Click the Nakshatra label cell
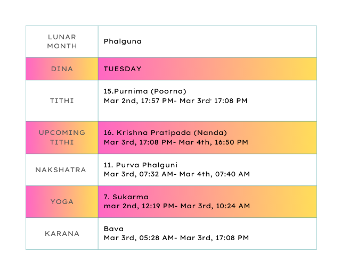 click(x=61, y=170)
